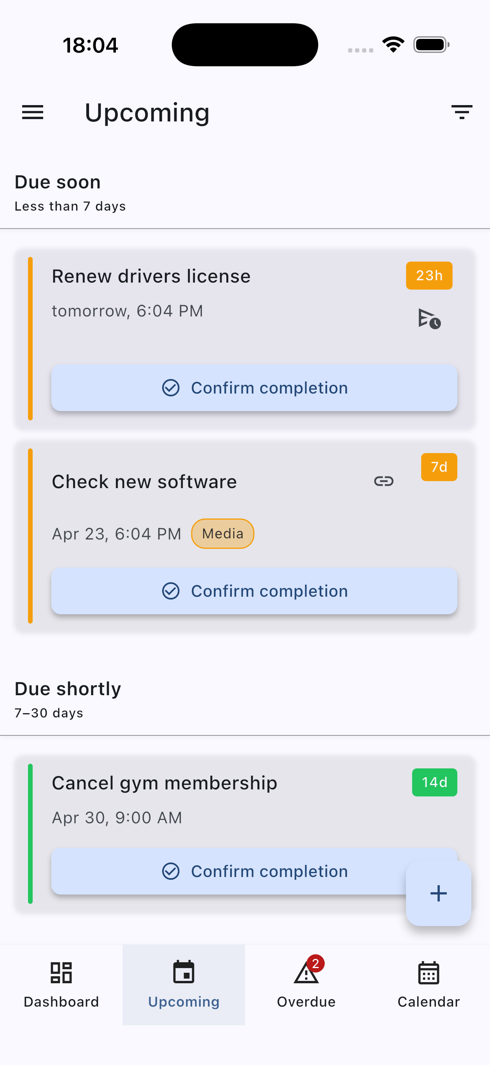Open the hamburger navigation menu
This screenshot has height=1065, width=490.
[33, 112]
